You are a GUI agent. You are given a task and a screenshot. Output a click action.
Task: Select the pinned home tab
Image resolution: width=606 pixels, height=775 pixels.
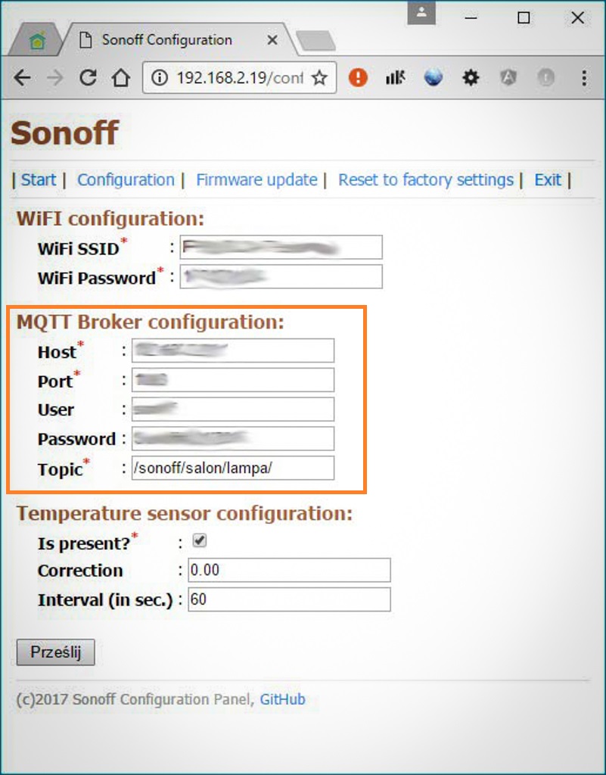(x=37, y=41)
